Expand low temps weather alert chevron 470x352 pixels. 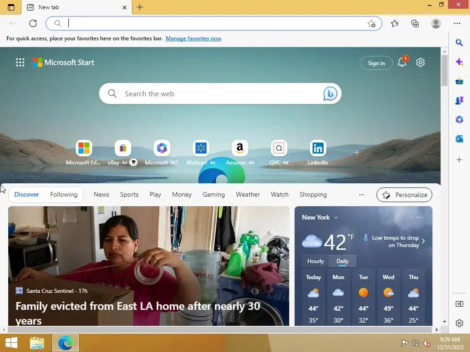click(x=423, y=241)
